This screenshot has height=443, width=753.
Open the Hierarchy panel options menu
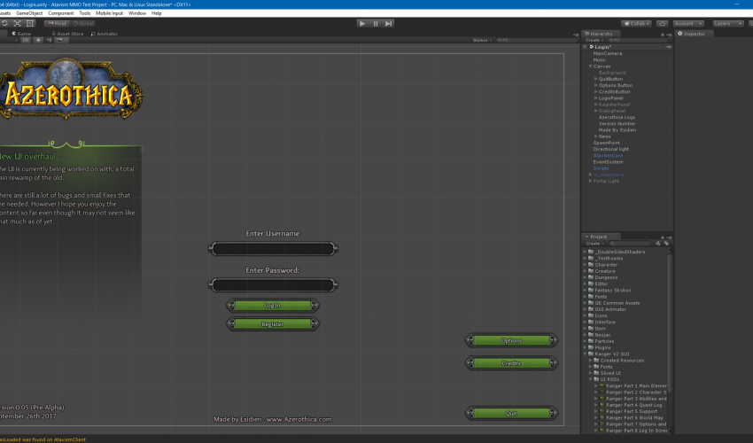tap(670, 35)
